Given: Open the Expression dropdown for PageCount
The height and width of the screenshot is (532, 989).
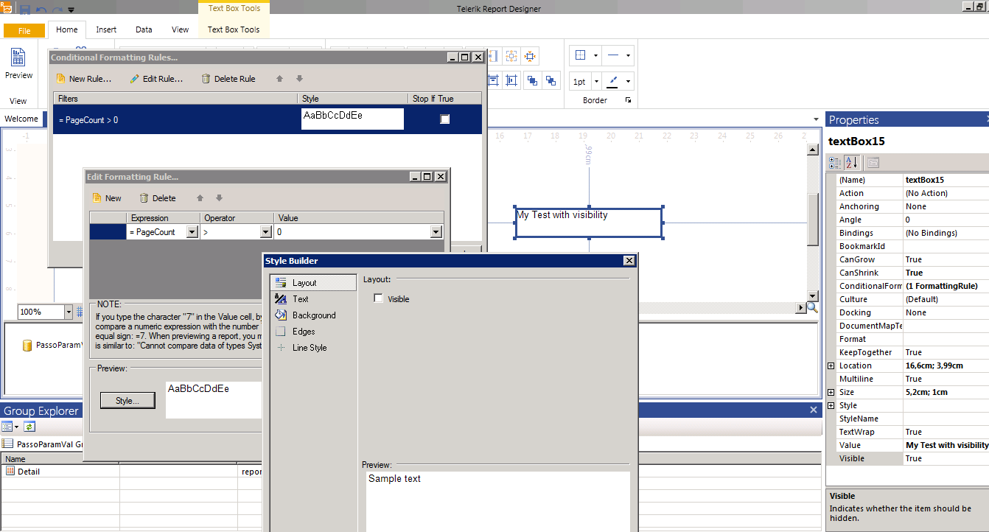Looking at the screenshot, I should pos(192,232).
